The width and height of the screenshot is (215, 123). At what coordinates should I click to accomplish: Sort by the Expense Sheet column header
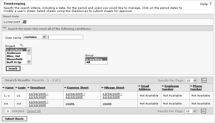click(78, 88)
